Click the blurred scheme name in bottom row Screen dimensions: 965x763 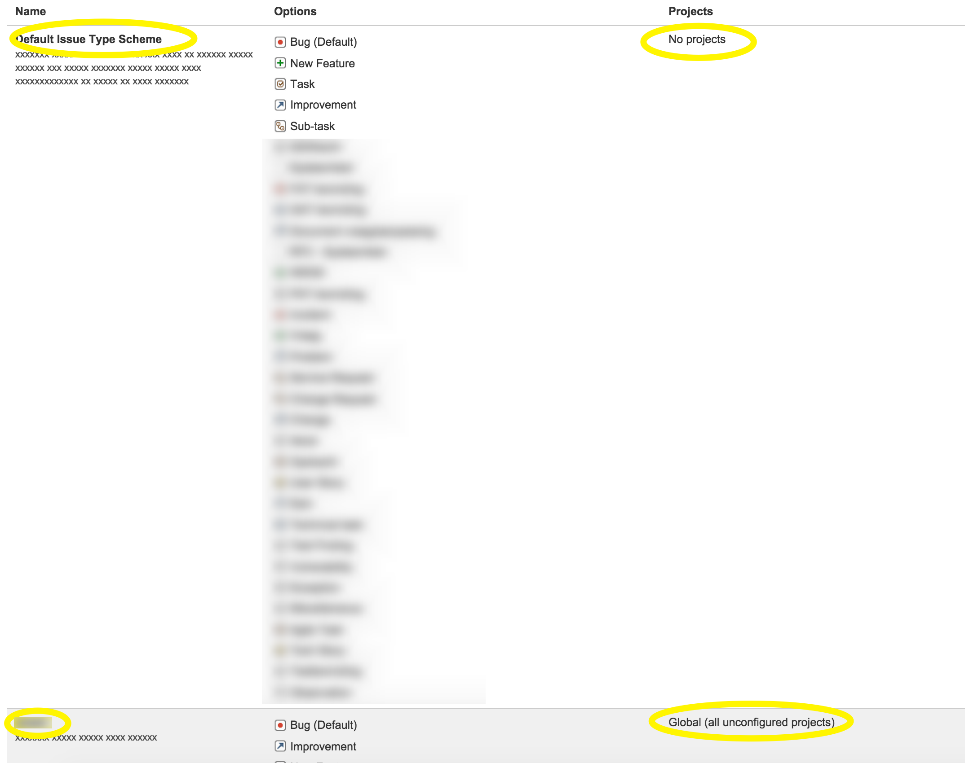[x=33, y=723]
